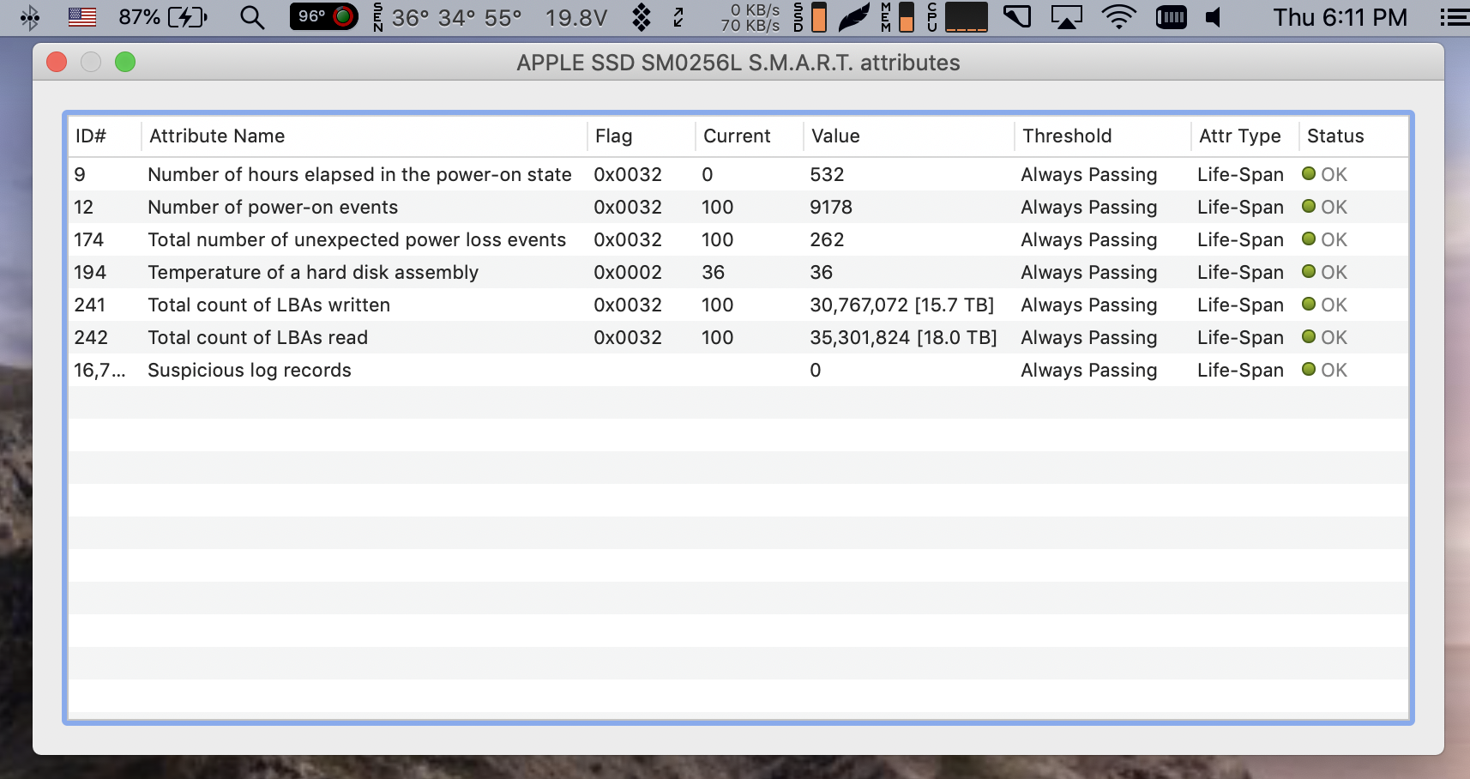This screenshot has height=779, width=1470.
Task: Click the value 262 cell
Action: (827, 239)
